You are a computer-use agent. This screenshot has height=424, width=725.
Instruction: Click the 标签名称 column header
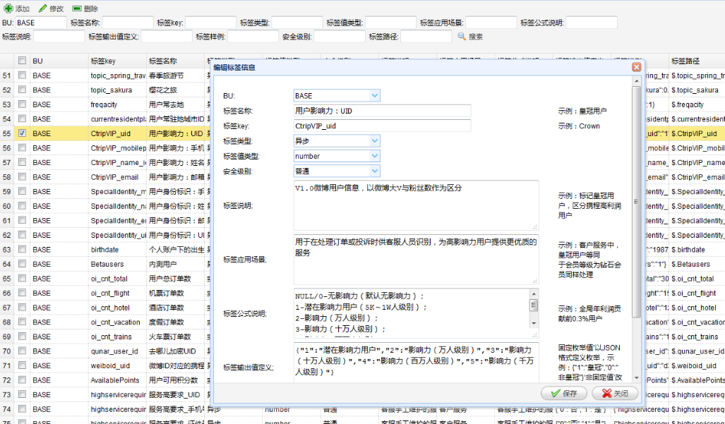coord(175,61)
